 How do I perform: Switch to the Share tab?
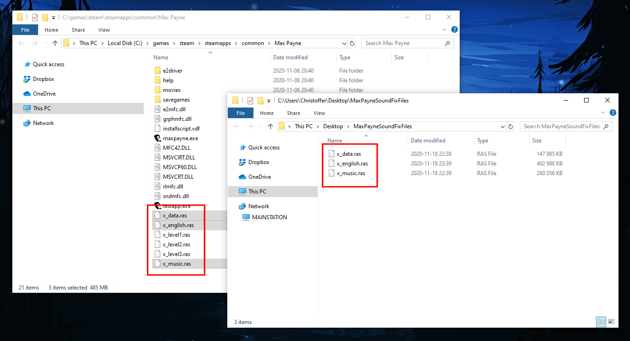[293, 113]
